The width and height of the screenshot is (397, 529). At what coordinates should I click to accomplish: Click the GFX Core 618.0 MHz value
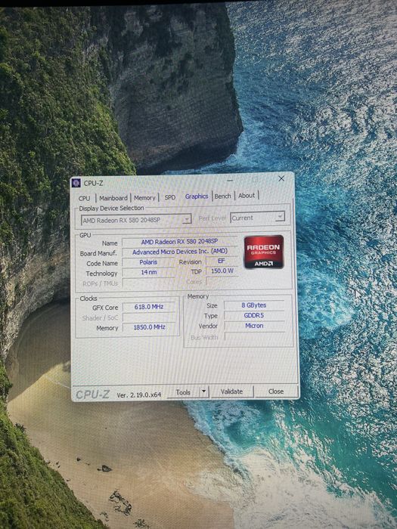(149, 307)
